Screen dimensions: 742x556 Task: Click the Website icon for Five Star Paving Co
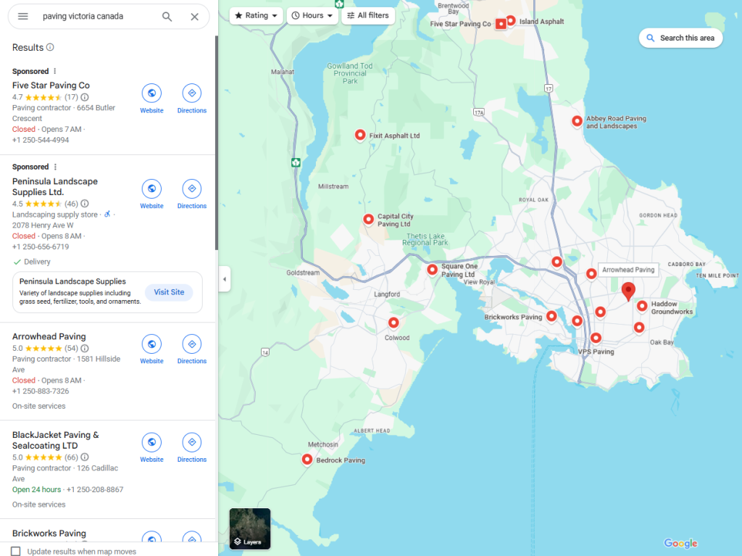151,93
